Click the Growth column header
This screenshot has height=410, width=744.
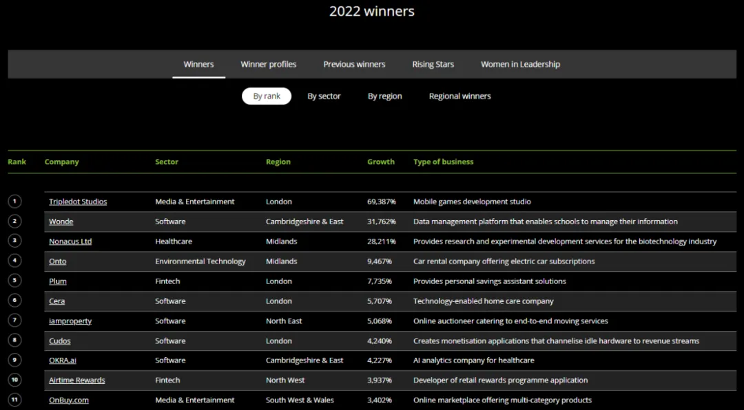point(380,162)
